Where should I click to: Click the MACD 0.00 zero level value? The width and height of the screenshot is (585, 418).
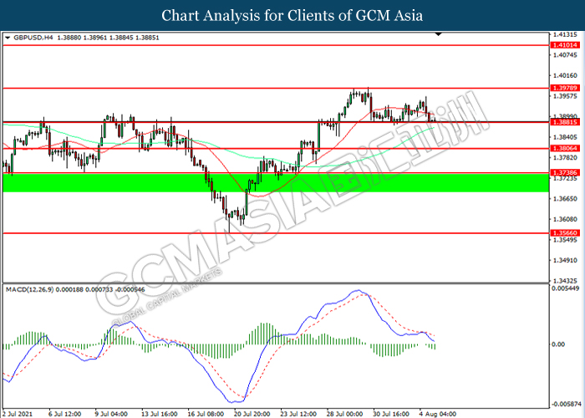[558, 344]
